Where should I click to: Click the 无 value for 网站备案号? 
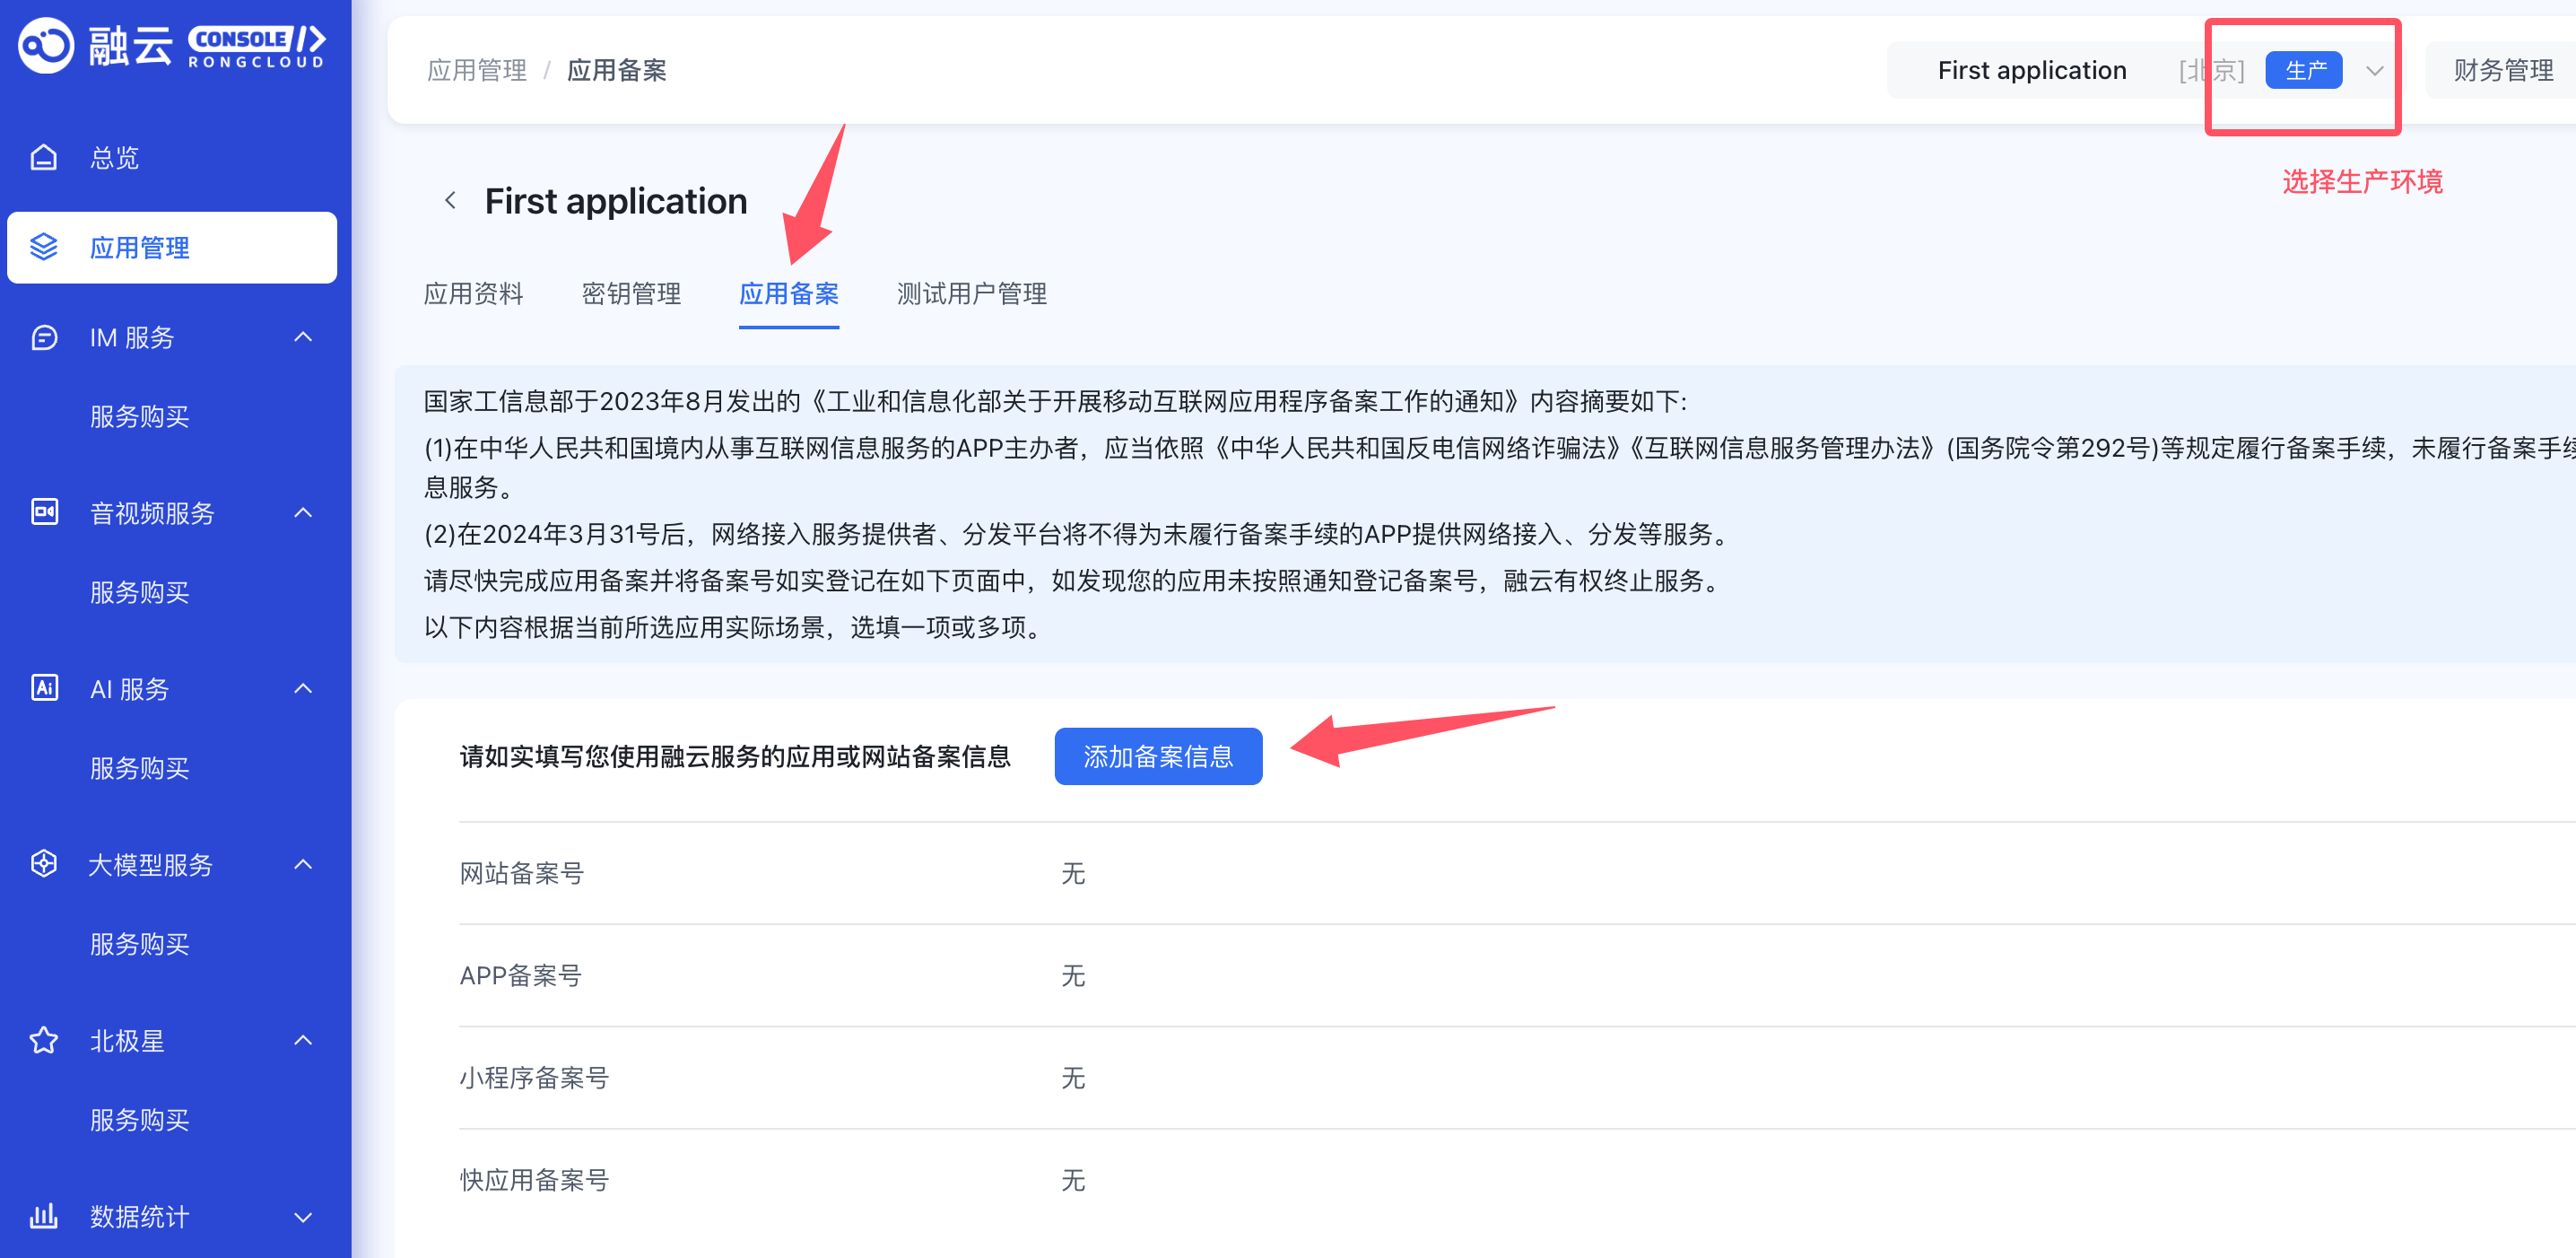pyautogui.click(x=1073, y=873)
